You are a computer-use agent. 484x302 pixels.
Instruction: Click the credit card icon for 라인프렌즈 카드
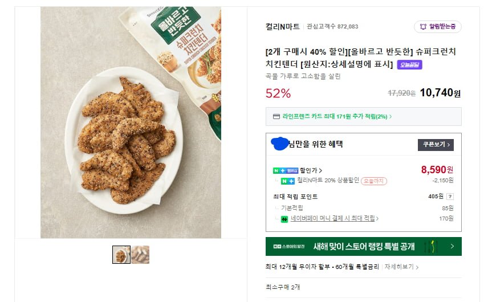(276, 117)
